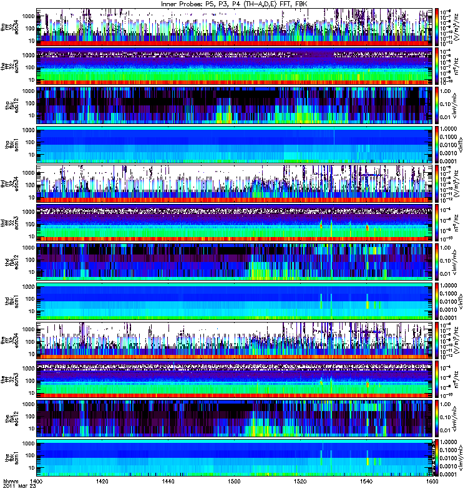The width and height of the screenshot is (468, 499).
Task: Click inside the tha fbk edc12 spectrogram
Action: pyautogui.click(x=235, y=105)
